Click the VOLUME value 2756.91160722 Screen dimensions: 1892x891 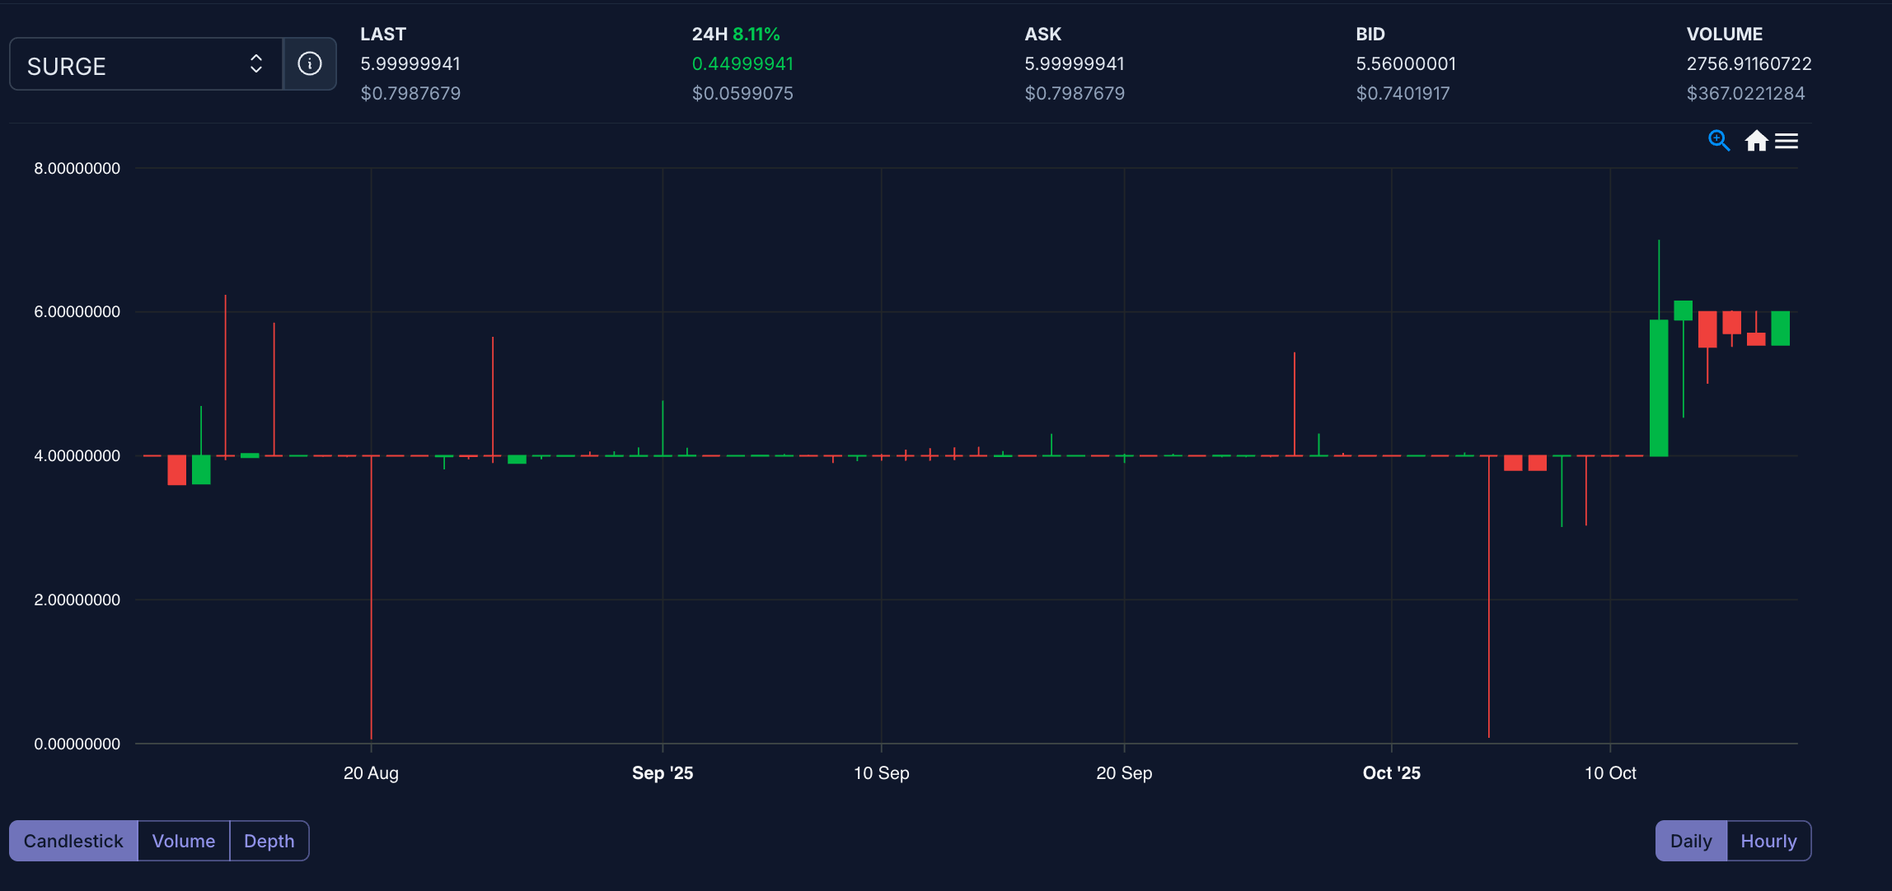1749,63
